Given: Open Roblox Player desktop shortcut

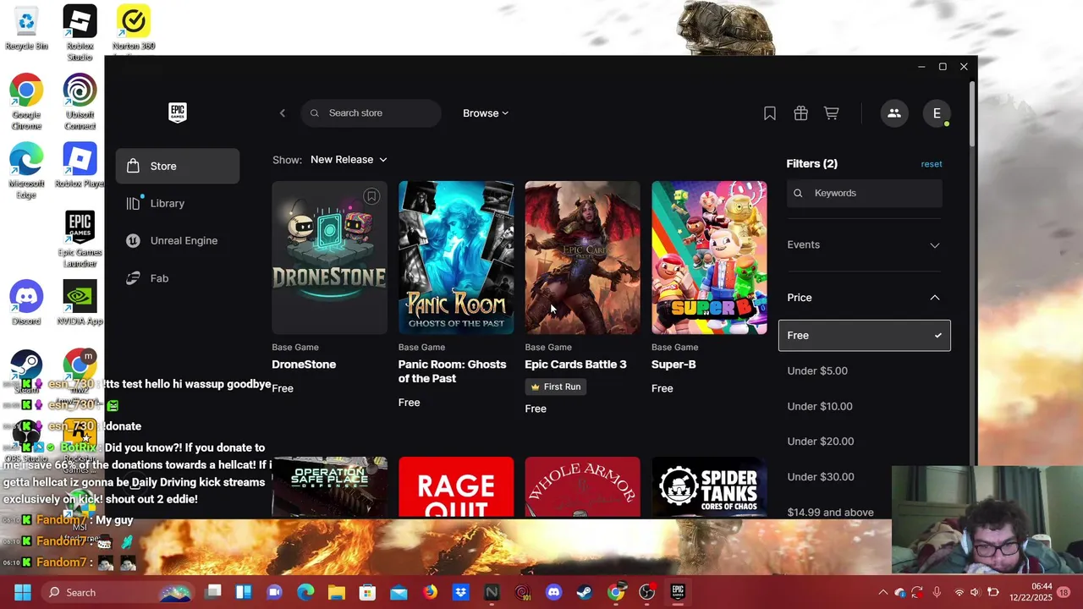Looking at the screenshot, I should pyautogui.click(x=80, y=165).
